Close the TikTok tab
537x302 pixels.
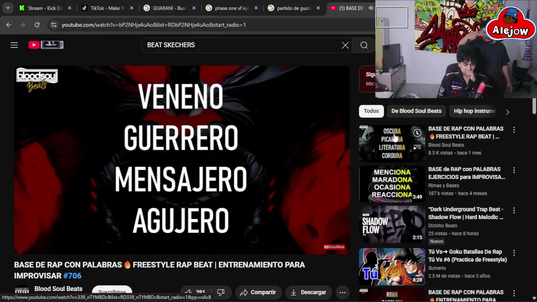pos(132,8)
